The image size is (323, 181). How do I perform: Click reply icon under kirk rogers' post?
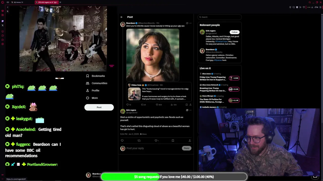tap(122, 141)
